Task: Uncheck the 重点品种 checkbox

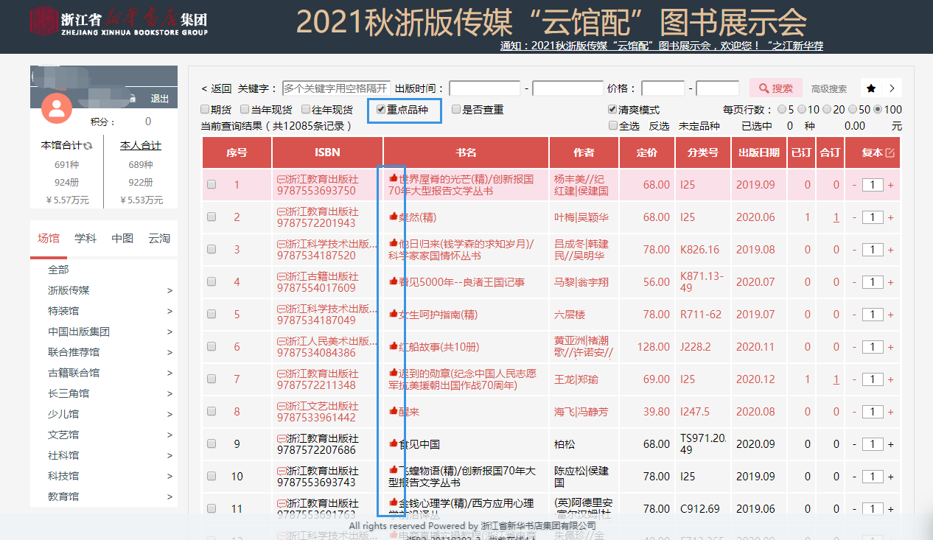Action: [380, 110]
